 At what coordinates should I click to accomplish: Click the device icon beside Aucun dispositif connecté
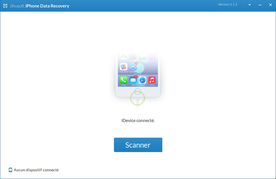point(11,170)
